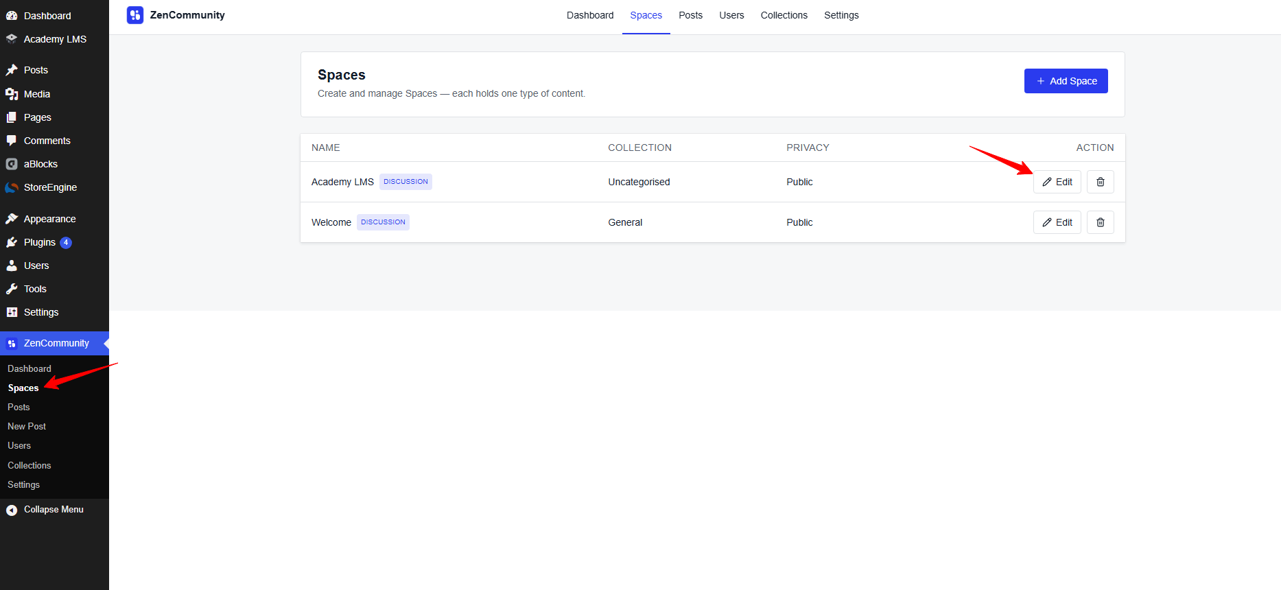This screenshot has width=1281, height=590.
Task: Click the General collection cell
Action: (x=625, y=222)
